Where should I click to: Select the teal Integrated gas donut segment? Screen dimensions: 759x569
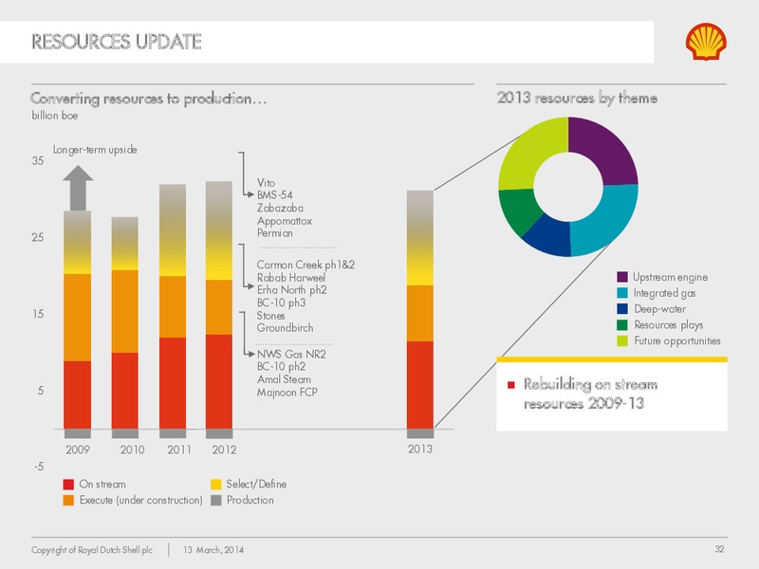click(607, 220)
